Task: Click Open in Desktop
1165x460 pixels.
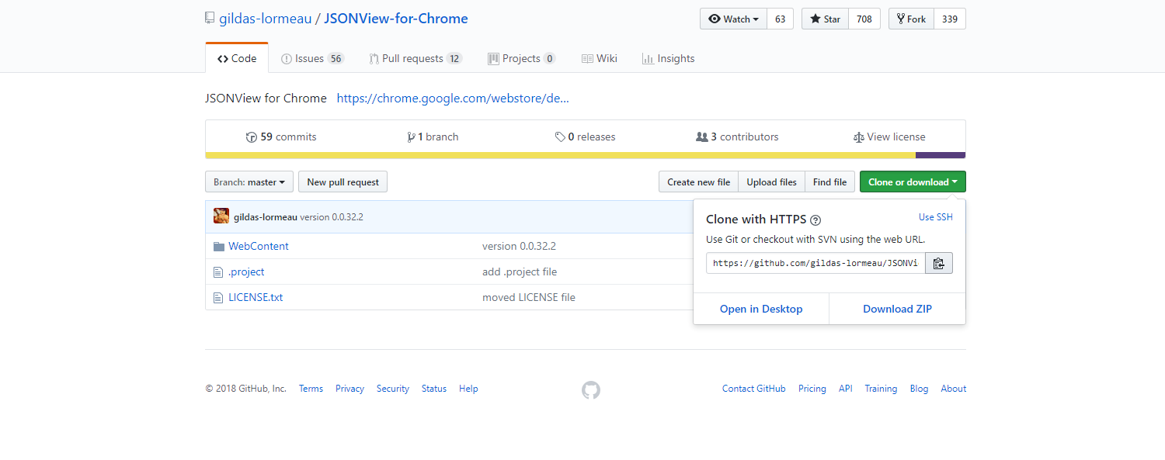Action: (x=761, y=309)
